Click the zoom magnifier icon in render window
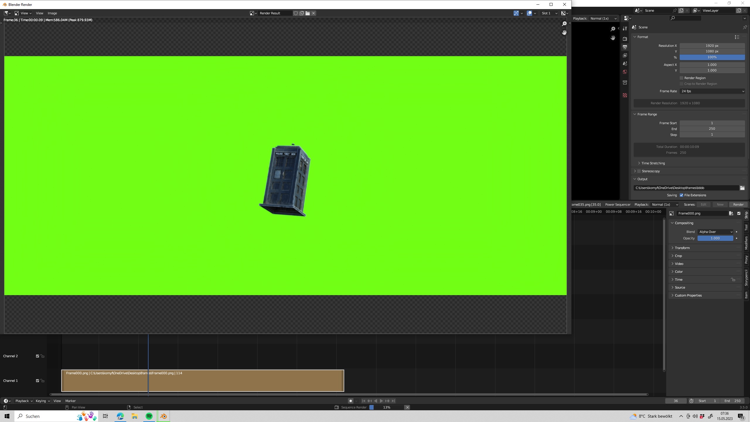 point(564,24)
